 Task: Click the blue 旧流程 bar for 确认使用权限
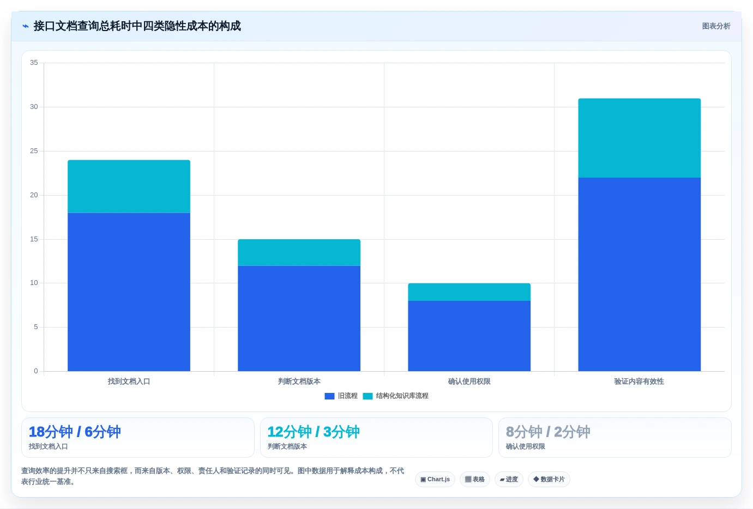click(469, 336)
